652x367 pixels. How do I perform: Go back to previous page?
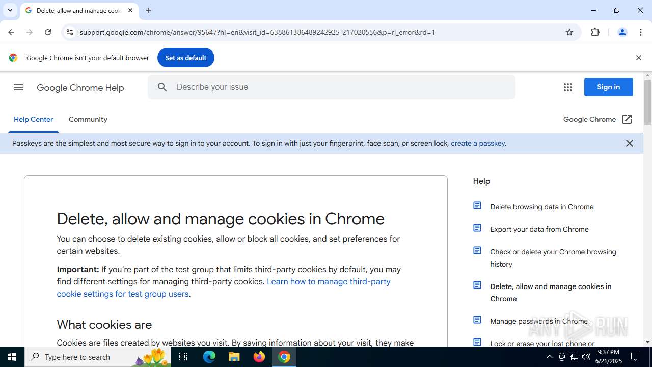[x=11, y=32]
